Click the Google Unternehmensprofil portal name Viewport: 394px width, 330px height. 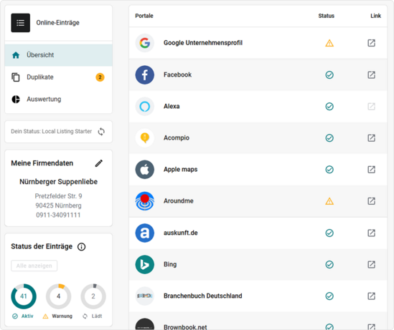click(x=203, y=43)
